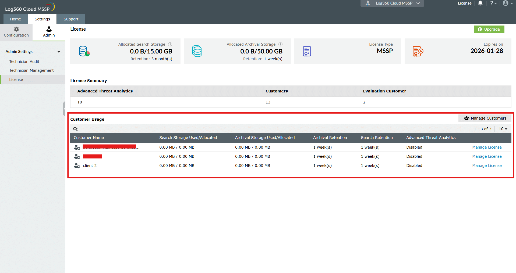Collapse the sidebar using the side handle

click(64, 109)
